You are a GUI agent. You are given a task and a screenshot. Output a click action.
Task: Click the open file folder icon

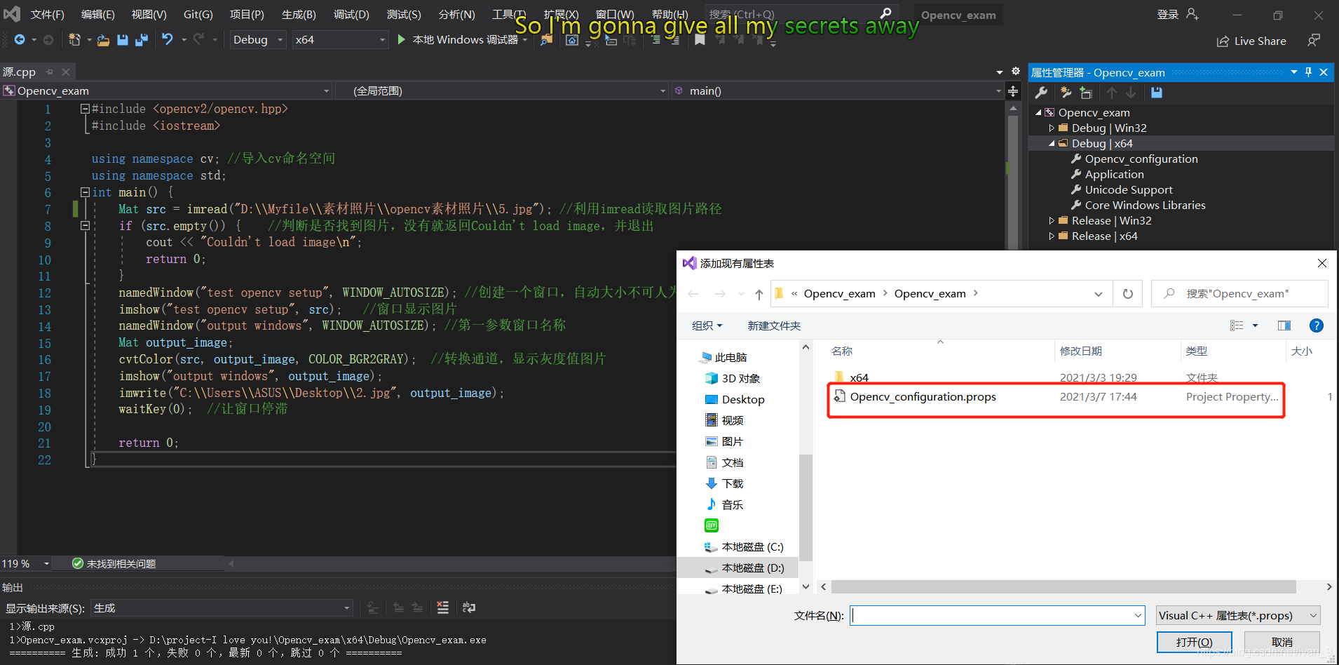103,40
